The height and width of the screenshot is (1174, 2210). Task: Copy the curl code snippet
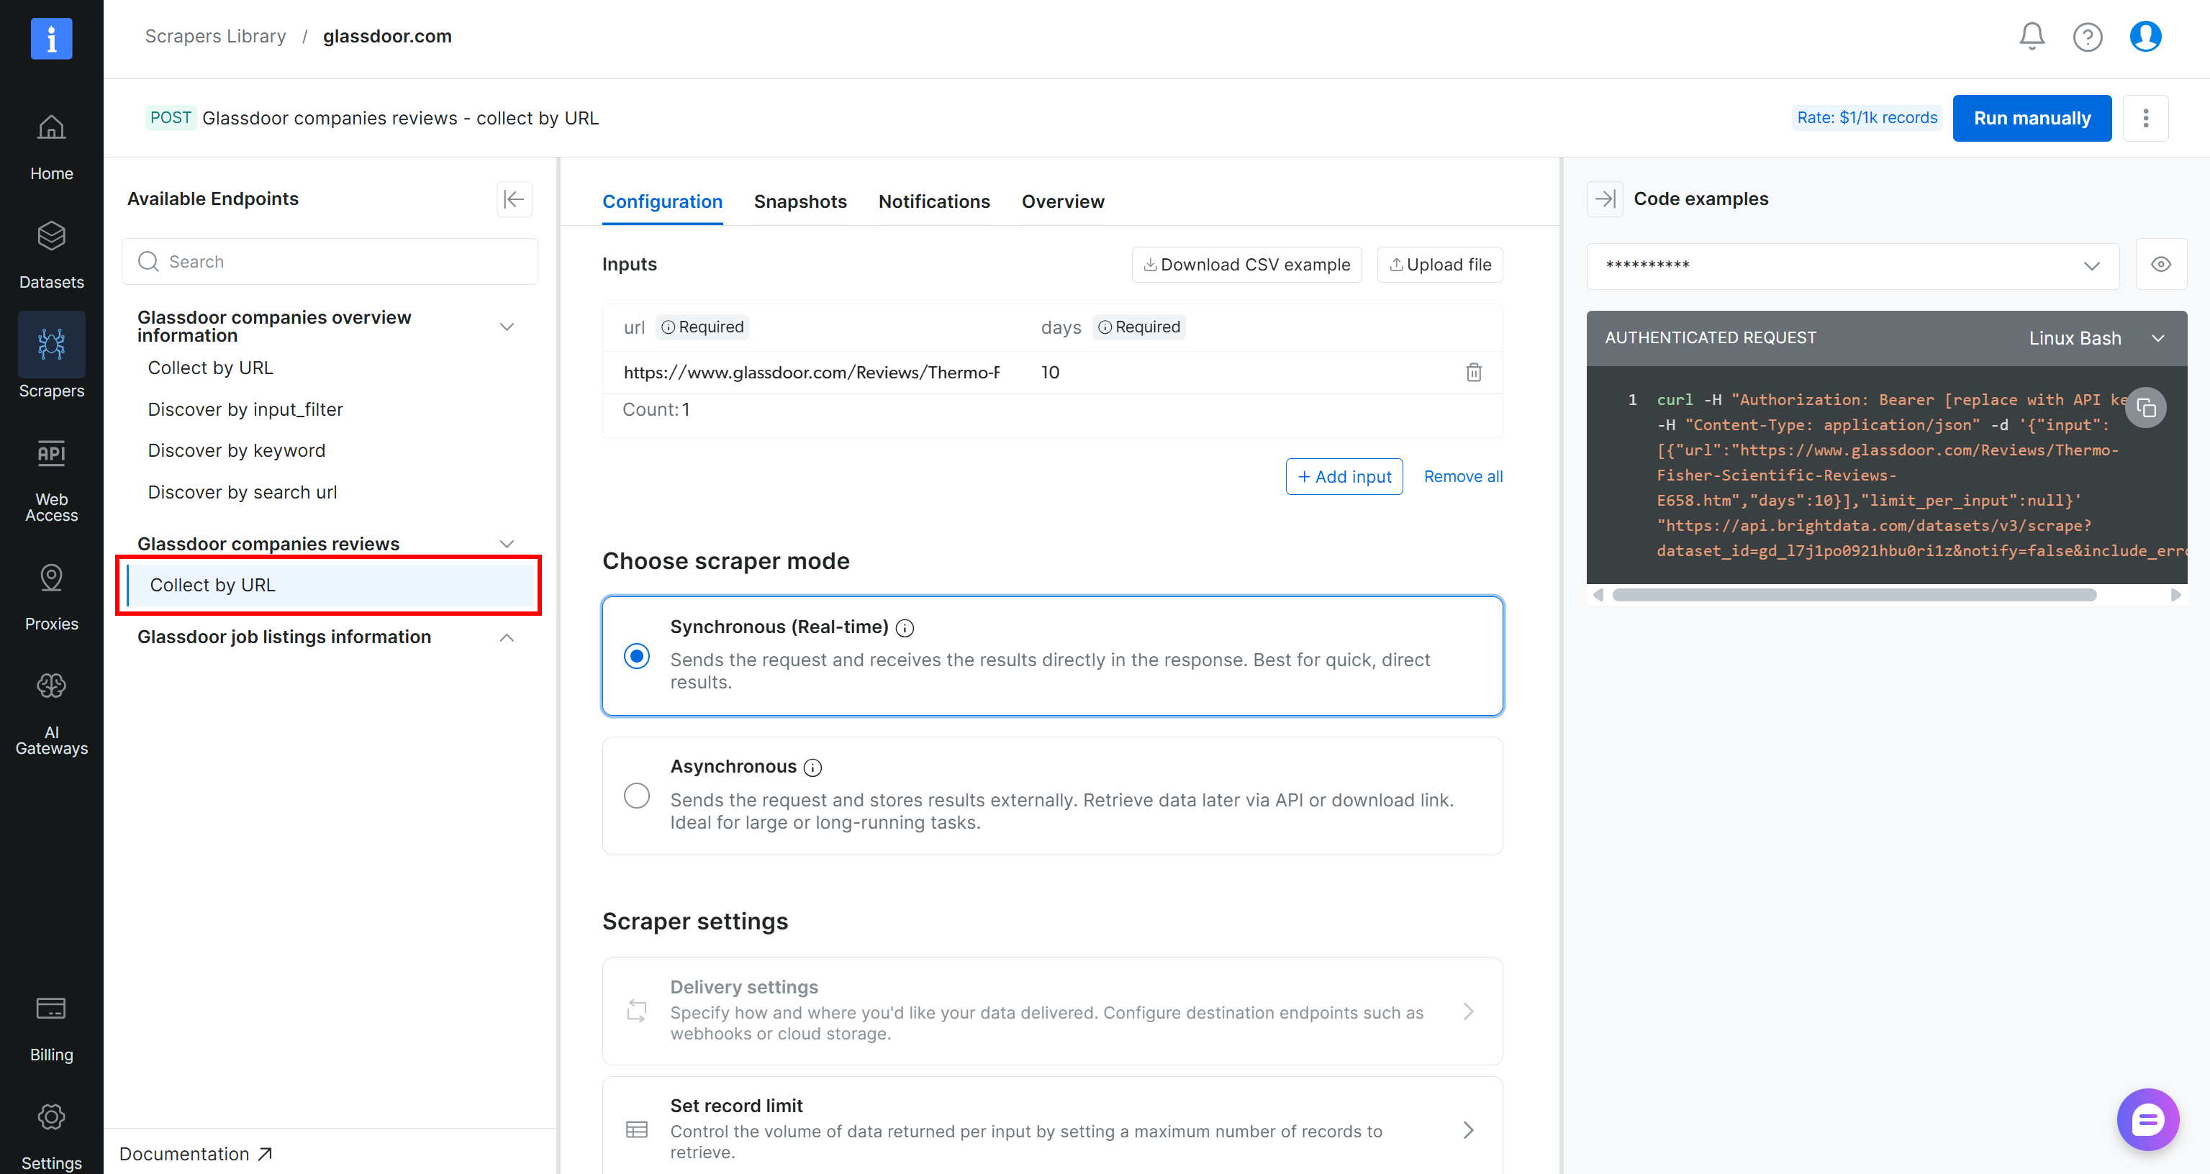tap(2146, 407)
